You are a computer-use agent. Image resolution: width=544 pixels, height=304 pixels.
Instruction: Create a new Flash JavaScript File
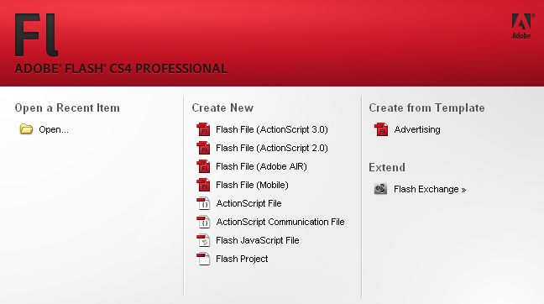258,240
